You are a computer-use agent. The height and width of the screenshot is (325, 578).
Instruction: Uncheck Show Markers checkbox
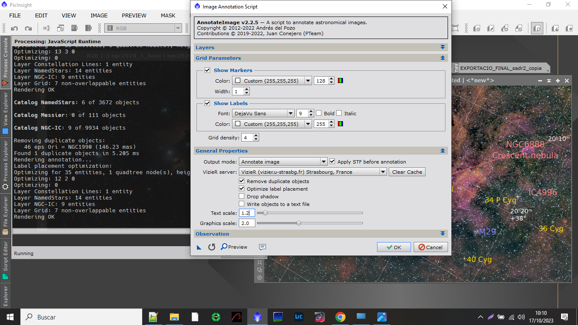point(207,70)
